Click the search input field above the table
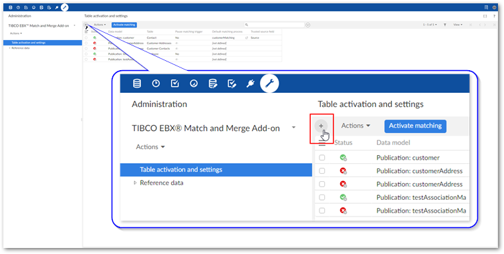Image resolution: width=504 pixels, height=254 pixels. (x=274, y=25)
